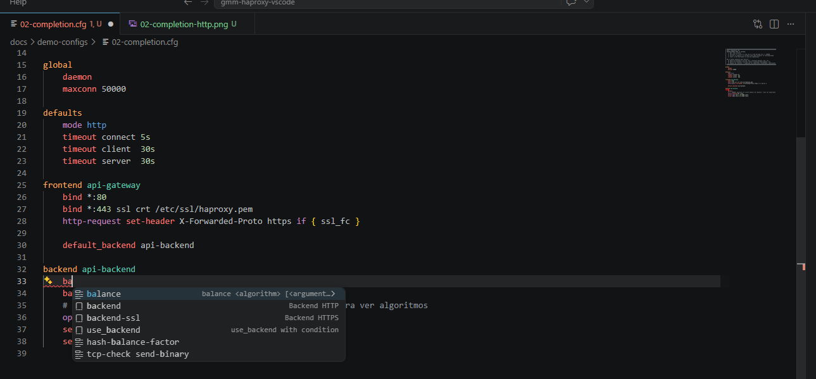Click the navigate back arrow
816x379 pixels.
(x=187, y=3)
